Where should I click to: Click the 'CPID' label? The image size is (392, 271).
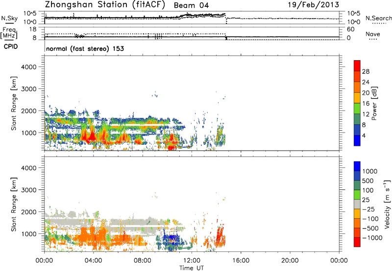click(x=11, y=46)
